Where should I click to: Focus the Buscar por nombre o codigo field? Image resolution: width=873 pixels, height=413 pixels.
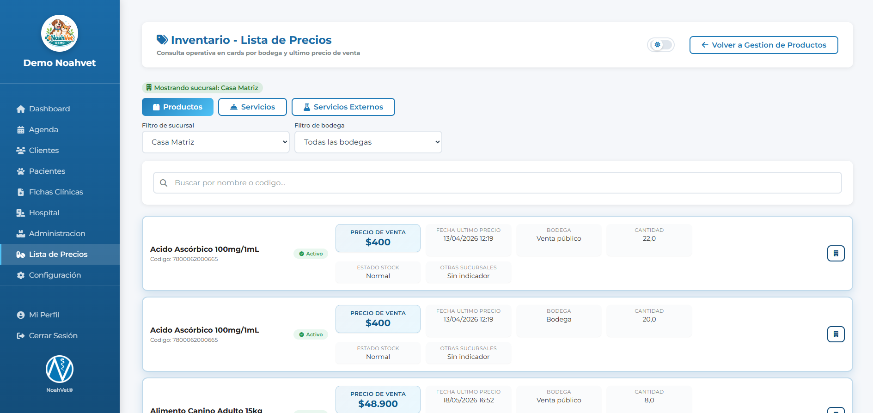click(x=497, y=183)
